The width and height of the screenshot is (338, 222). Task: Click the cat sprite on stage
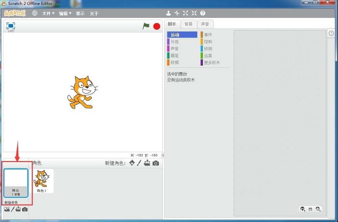point(82,92)
